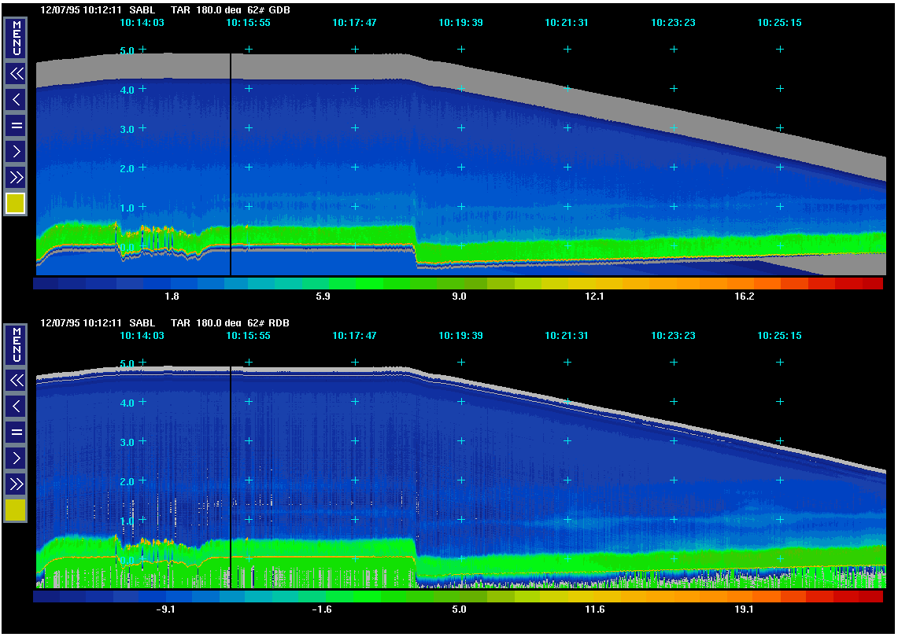Click the equals-sign button in the lower panel

[17, 432]
